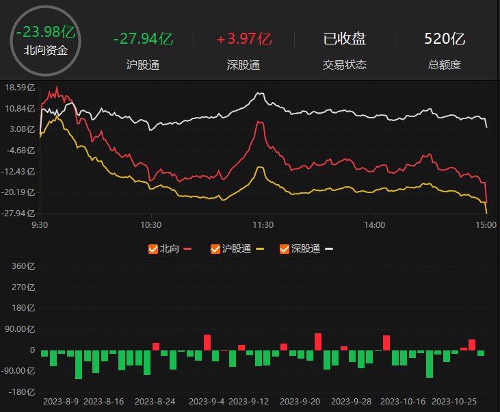This screenshot has width=500, height=412.
Task: Click the white legend line beside 深股通
Action: [329, 249]
